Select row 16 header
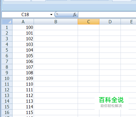This screenshot has height=117, width=136. [x=7, y=112]
